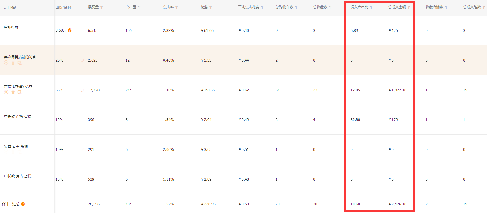Pause the 喜欢同类店铺的访客 targeting row

click(x=6, y=63)
